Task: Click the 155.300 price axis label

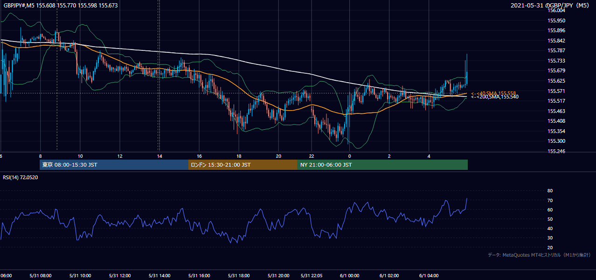Action: click(556, 141)
